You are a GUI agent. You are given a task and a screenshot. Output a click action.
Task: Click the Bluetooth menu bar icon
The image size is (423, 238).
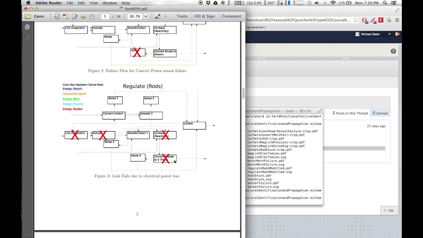(325, 3)
